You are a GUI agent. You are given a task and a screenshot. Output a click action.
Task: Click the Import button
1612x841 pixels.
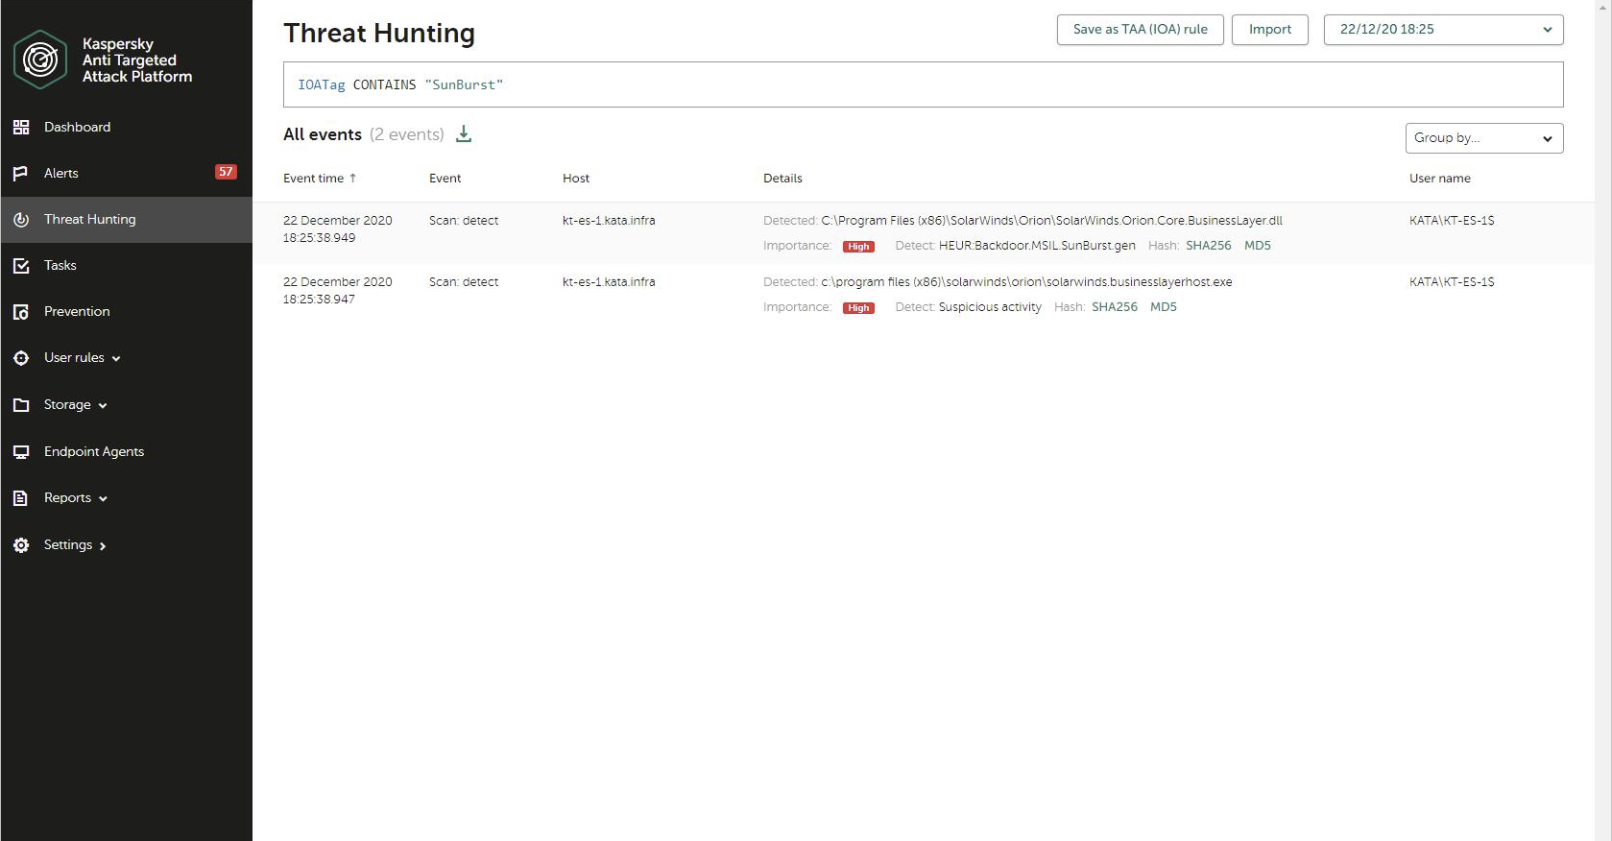coord(1270,30)
